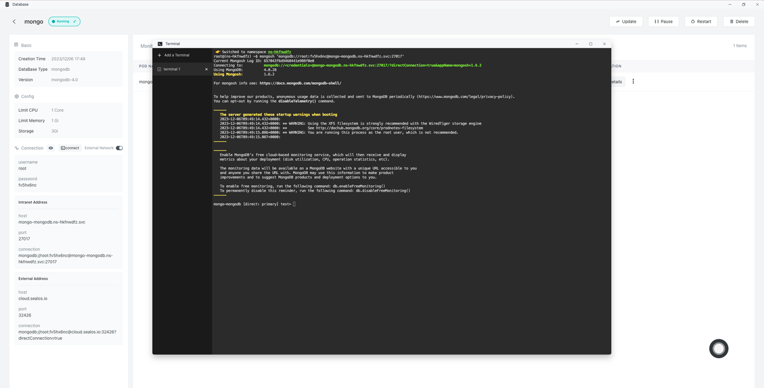Click the three-dot menu in the pod row
The width and height of the screenshot is (764, 388).
633,82
